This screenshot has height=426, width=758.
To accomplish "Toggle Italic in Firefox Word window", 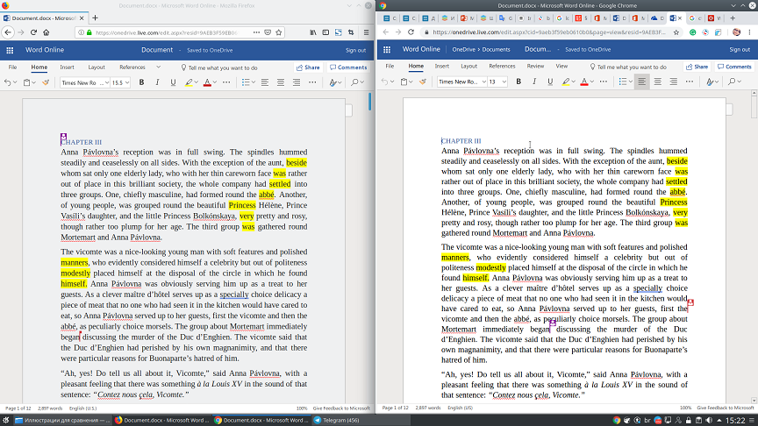I will coord(157,82).
